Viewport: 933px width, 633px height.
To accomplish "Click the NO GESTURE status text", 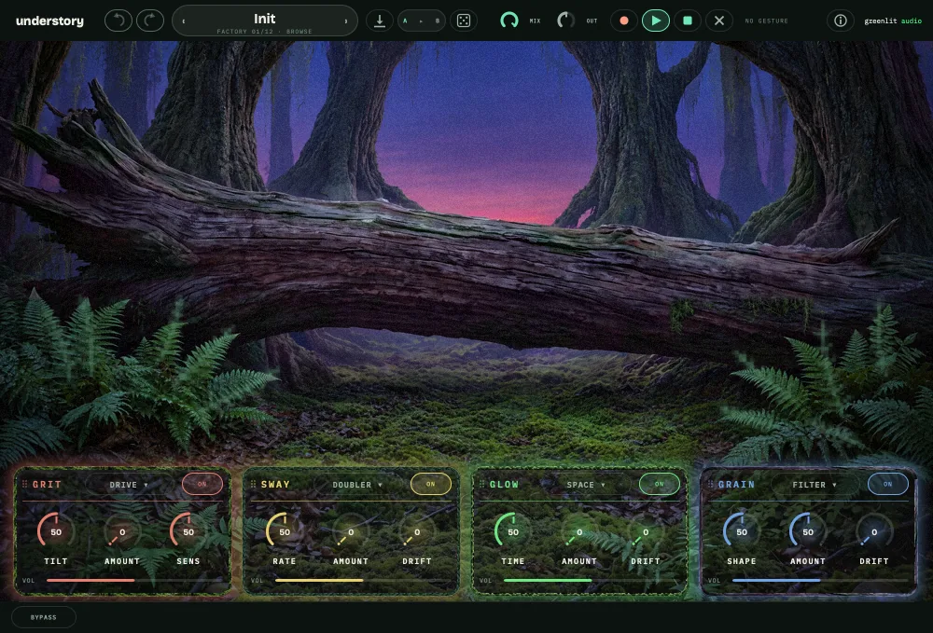I will [x=766, y=21].
